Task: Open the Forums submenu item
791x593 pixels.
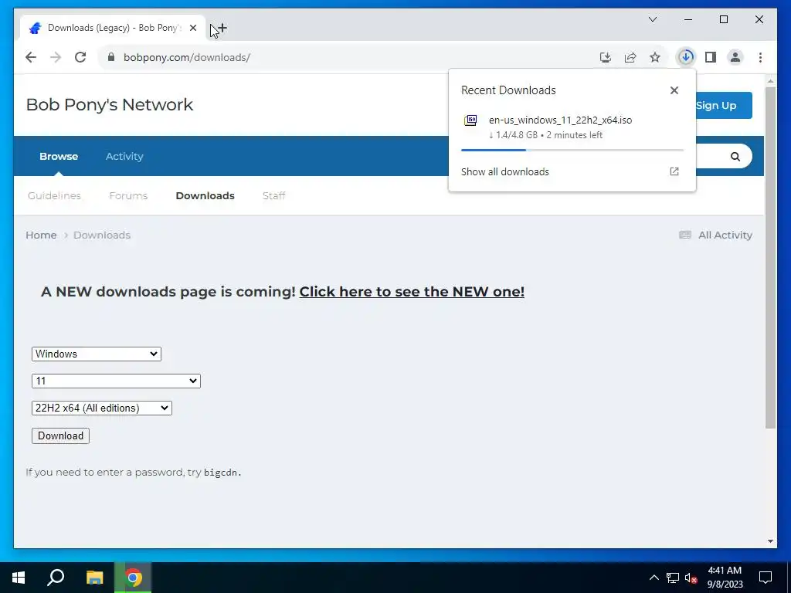Action: coord(128,195)
